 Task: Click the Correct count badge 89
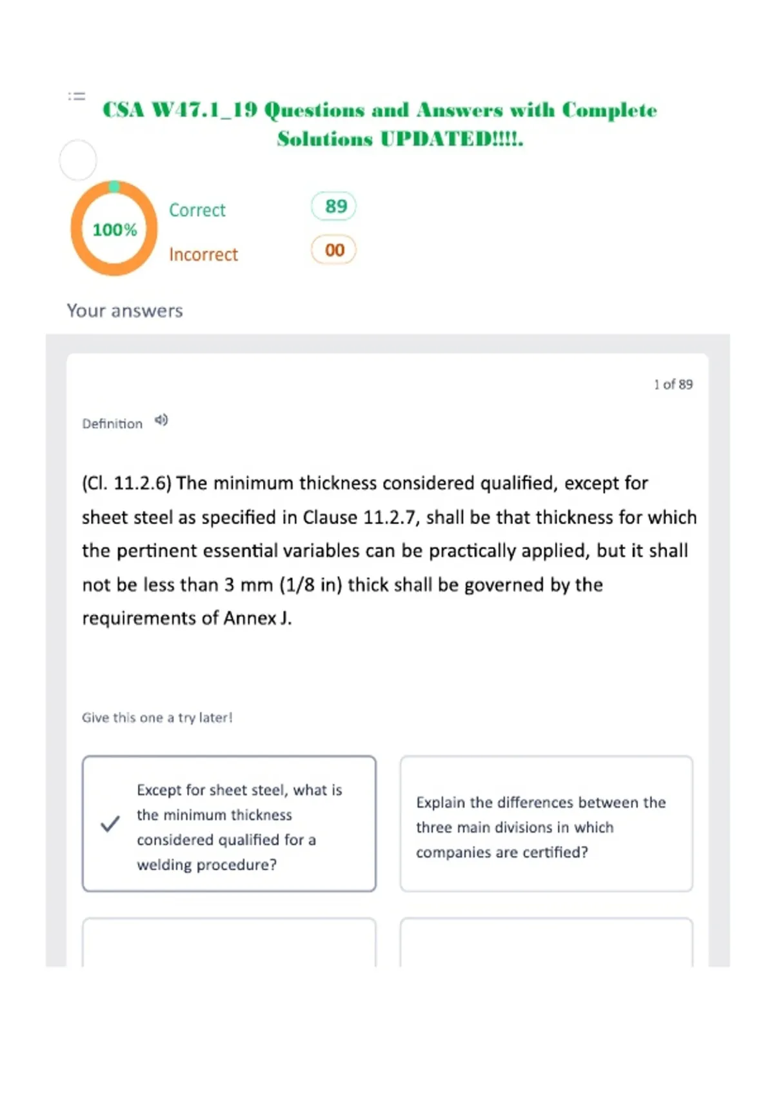333,206
